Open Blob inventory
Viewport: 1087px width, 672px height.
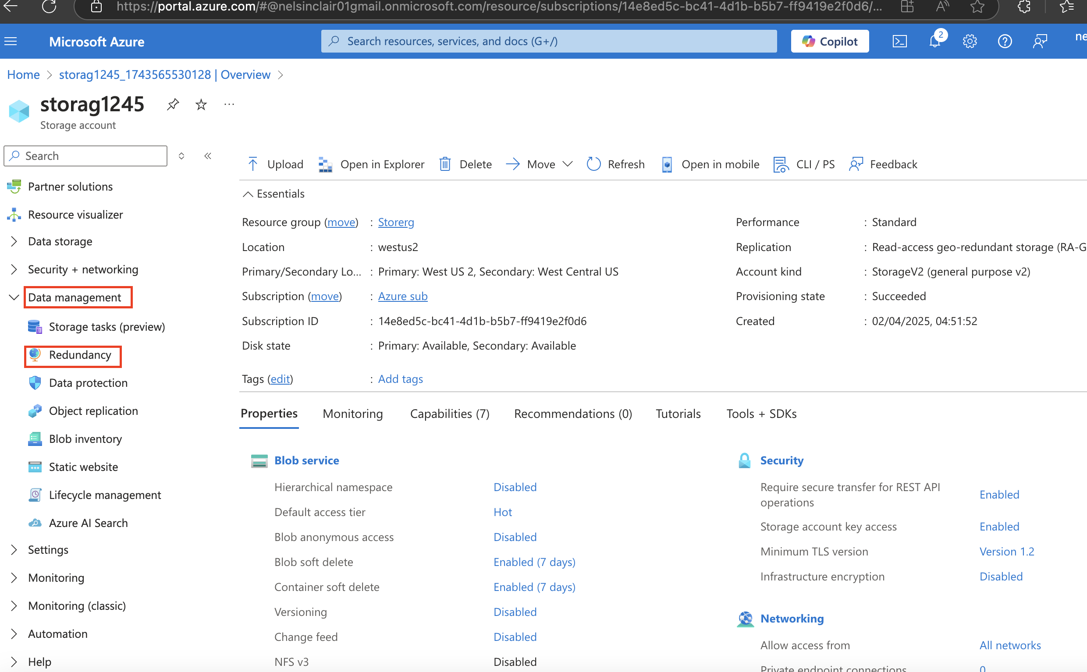pos(85,439)
